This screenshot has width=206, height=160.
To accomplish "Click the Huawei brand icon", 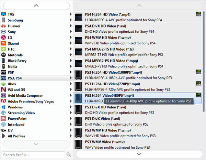I will [3, 26].
